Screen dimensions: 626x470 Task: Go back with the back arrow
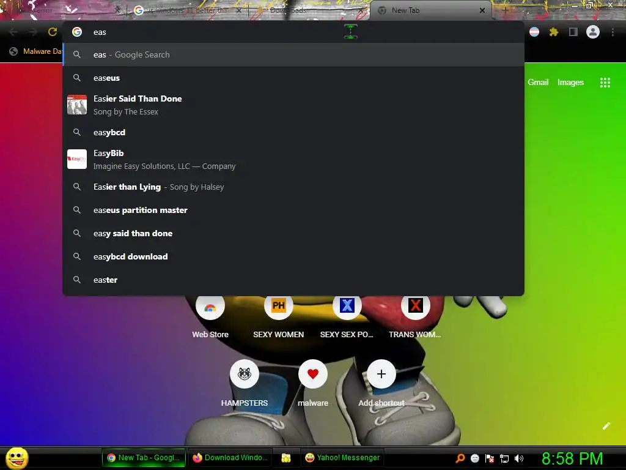(14, 32)
